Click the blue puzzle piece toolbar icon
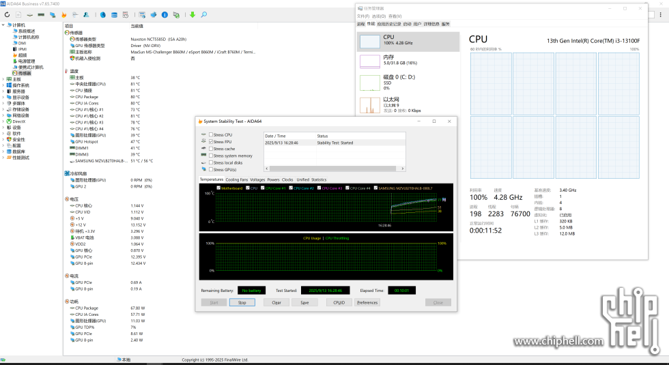The height and width of the screenshot is (365, 669). click(x=154, y=14)
